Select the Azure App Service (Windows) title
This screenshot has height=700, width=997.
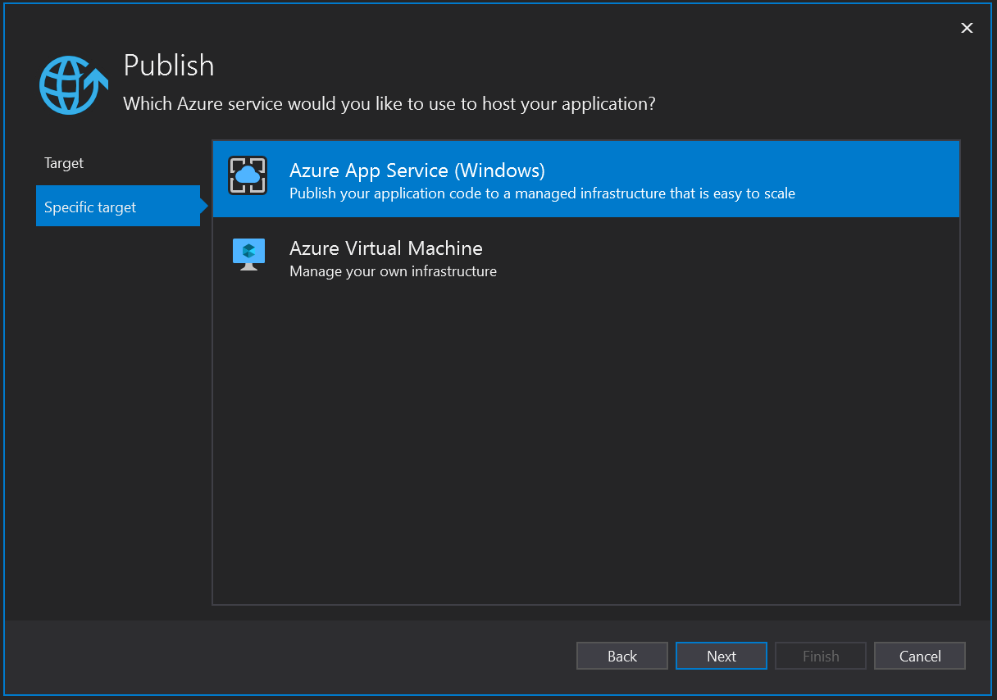click(x=417, y=170)
